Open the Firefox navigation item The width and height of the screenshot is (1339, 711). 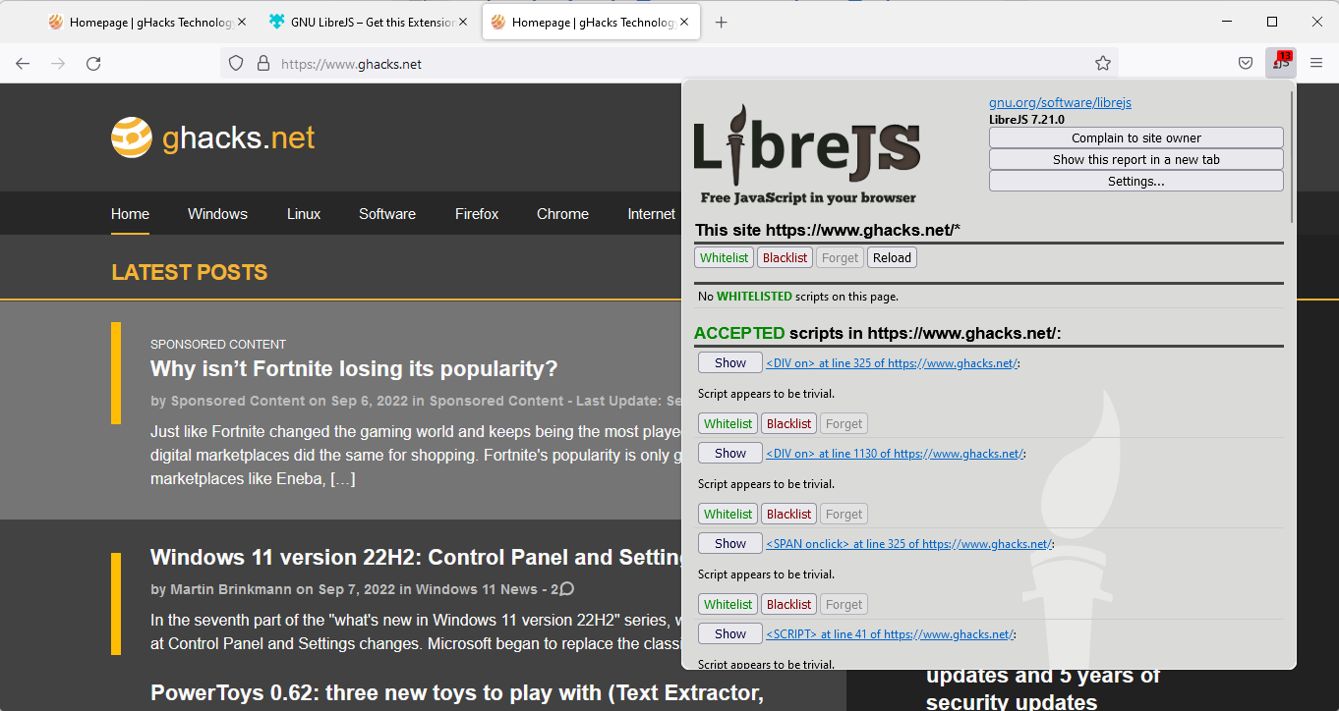tap(477, 213)
